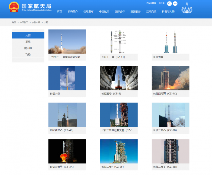Open the 长征三号乙 CZ-3B thumbnail

tap(171, 115)
